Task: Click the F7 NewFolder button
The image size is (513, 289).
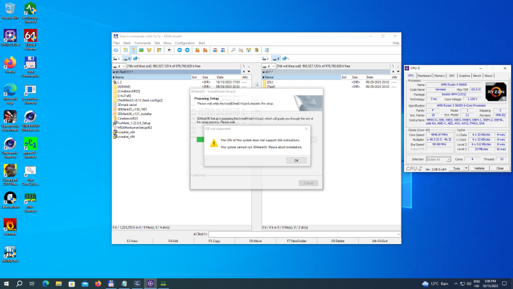Action: point(297,241)
